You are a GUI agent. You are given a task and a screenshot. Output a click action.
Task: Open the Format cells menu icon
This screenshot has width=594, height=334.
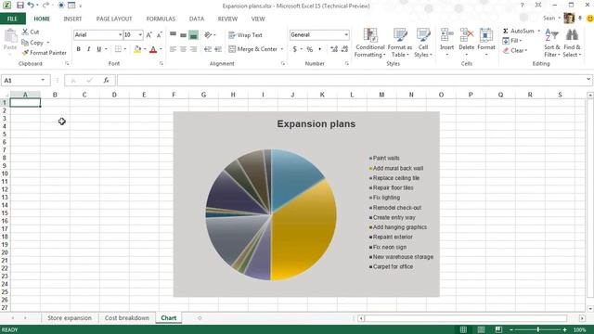point(486,36)
